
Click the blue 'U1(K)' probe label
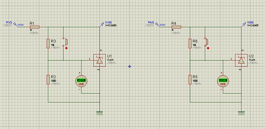pyautogui.click(x=108, y=22)
